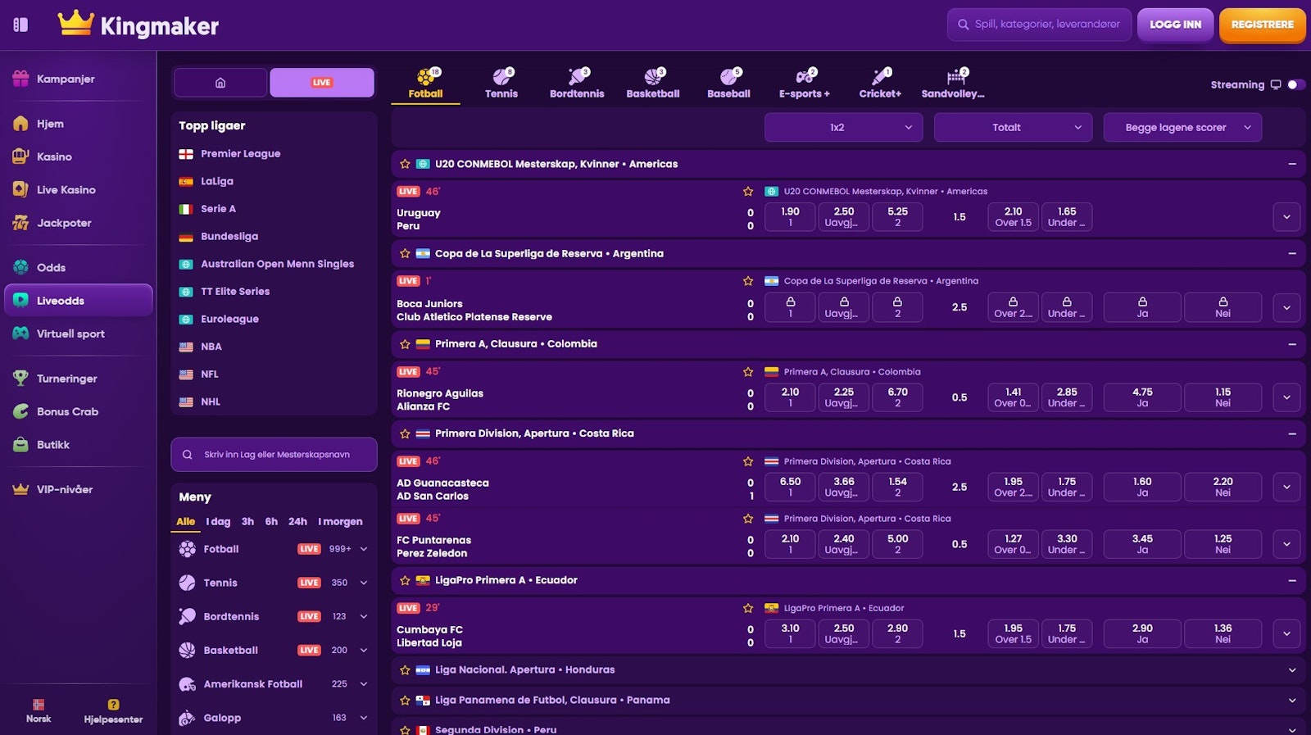Expand the Liga Nacional Apertura Honduras section
The image size is (1311, 735).
[1291, 670]
